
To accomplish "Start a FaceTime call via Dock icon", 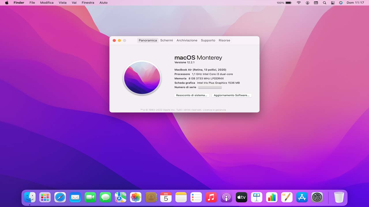I will pos(90,197).
